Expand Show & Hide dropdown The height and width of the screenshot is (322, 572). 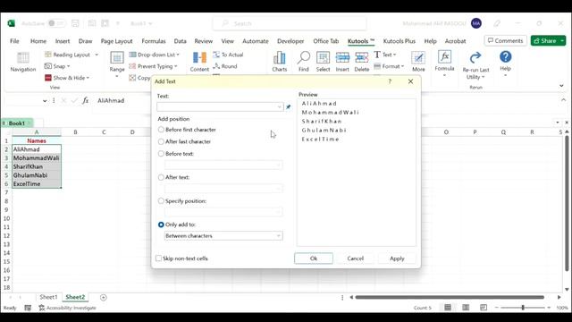coord(88,78)
